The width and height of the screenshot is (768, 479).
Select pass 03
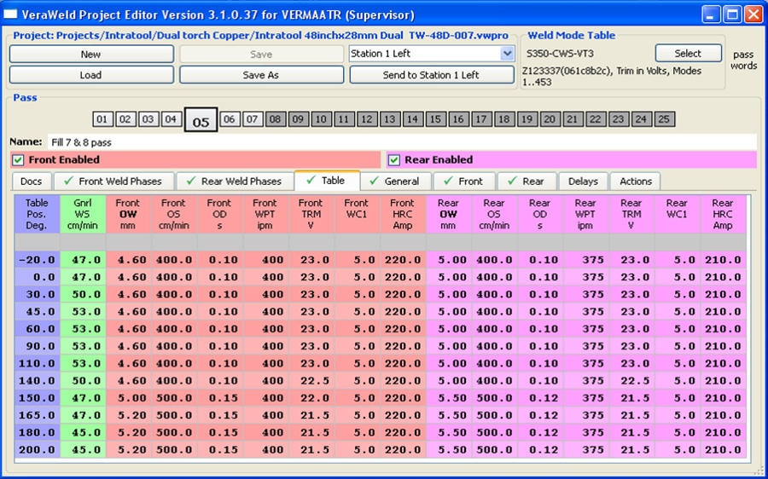[x=148, y=118]
